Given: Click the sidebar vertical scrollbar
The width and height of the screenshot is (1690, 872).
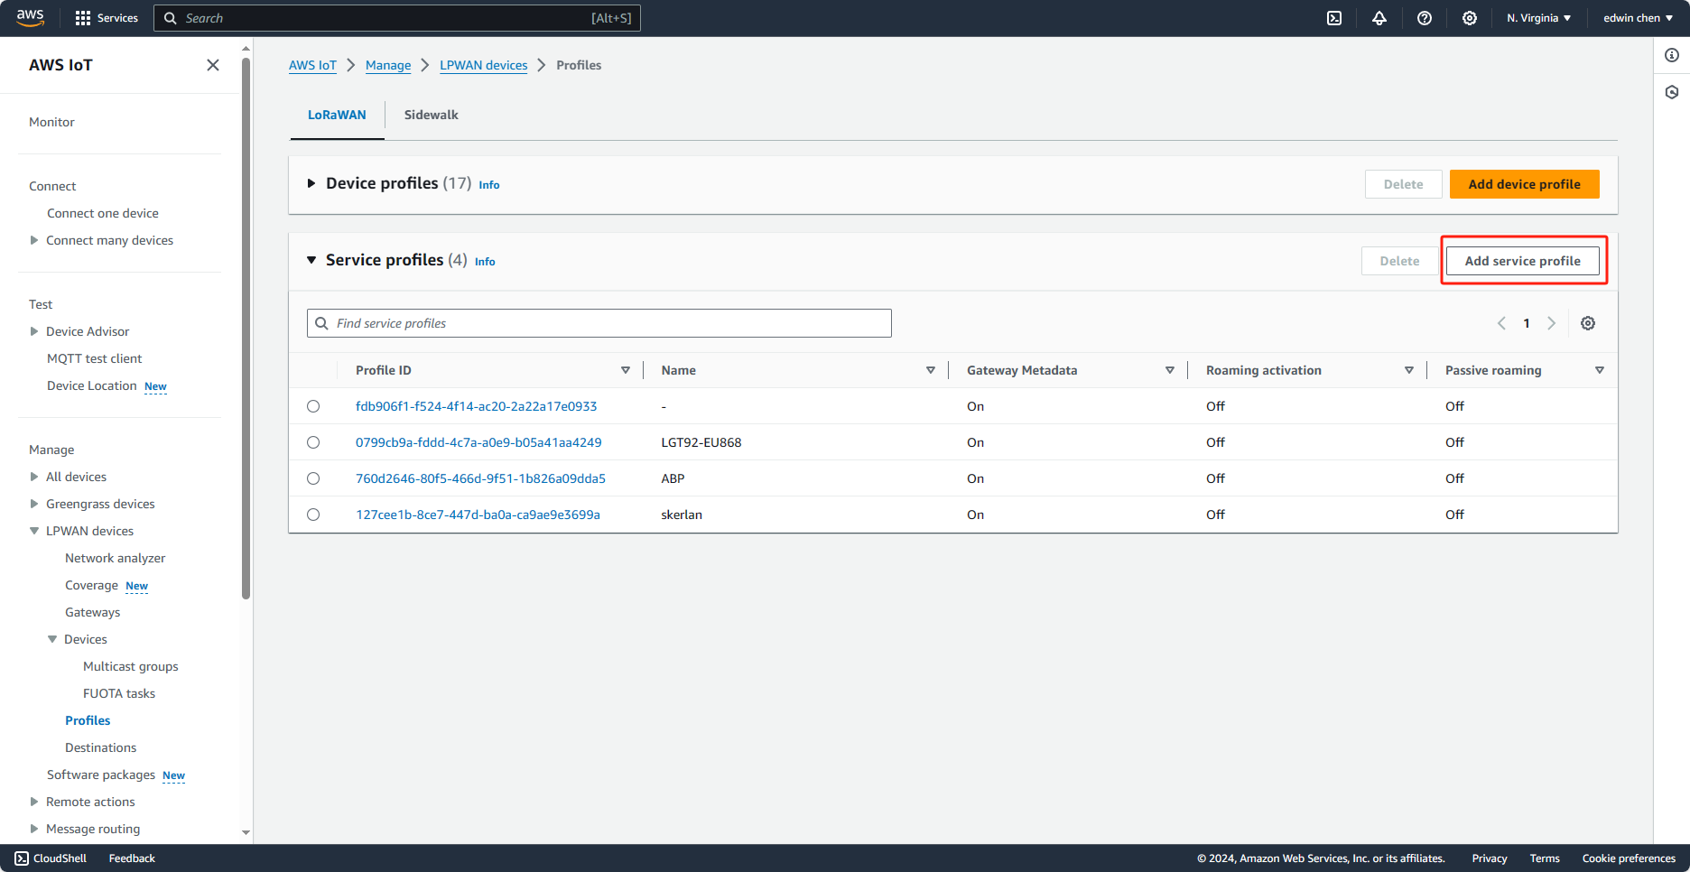Looking at the screenshot, I should (x=246, y=327).
